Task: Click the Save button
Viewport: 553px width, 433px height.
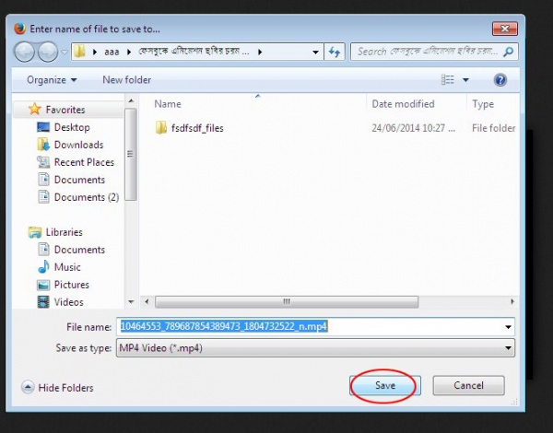Action: (384, 385)
